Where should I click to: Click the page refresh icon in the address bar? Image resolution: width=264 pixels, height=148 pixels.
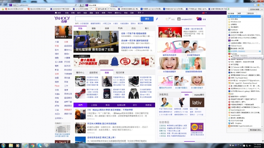[83, 5]
